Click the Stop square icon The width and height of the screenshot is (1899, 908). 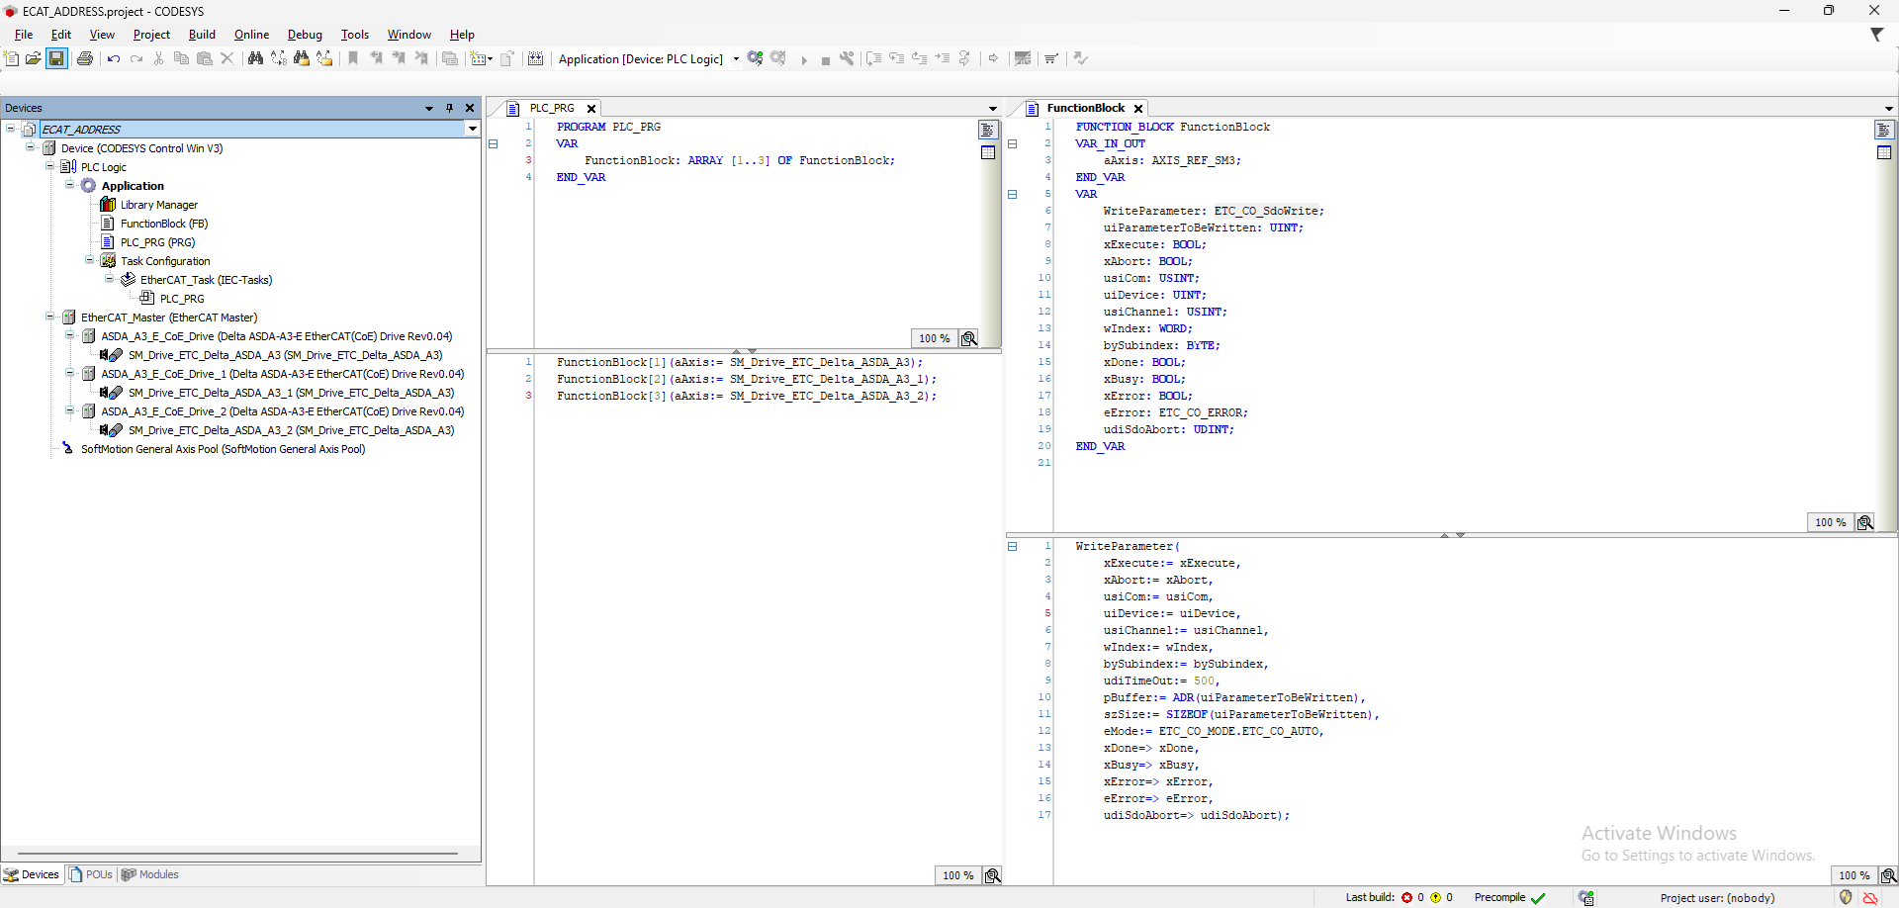point(826,60)
